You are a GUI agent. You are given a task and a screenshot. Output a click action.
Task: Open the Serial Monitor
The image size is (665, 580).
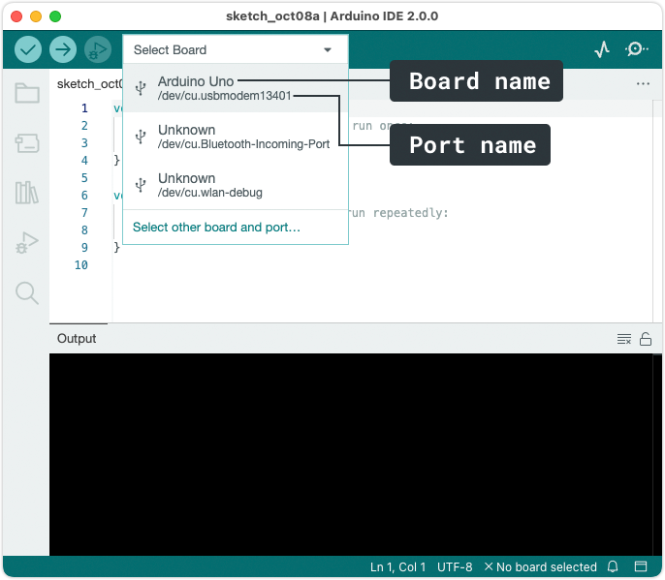pos(636,49)
